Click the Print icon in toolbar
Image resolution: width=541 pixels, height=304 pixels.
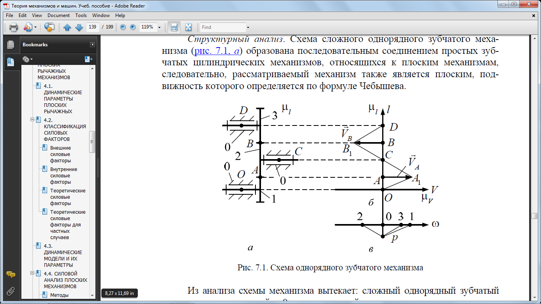[x=14, y=27]
